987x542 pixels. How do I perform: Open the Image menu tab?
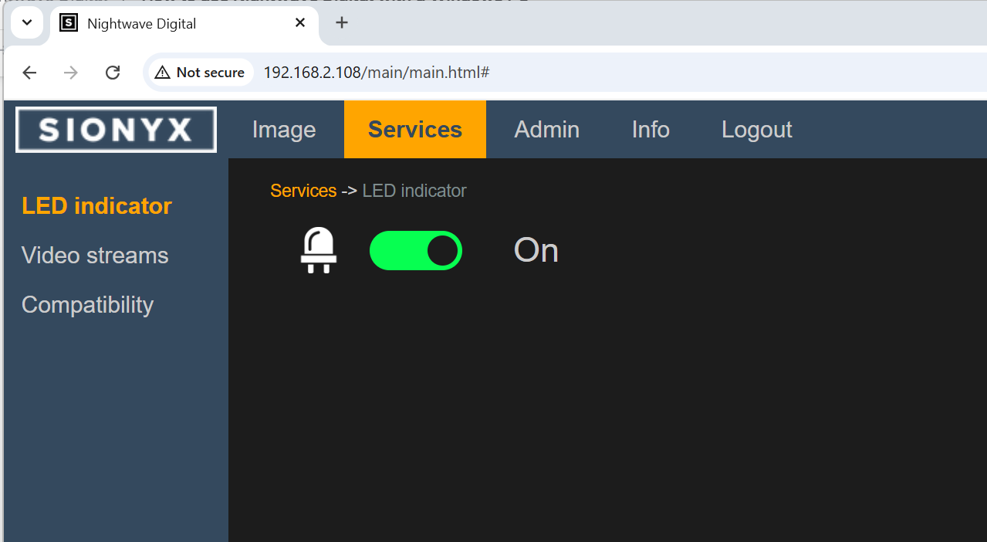(284, 130)
